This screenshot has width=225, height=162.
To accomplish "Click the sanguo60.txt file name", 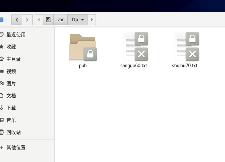I will [x=134, y=66].
